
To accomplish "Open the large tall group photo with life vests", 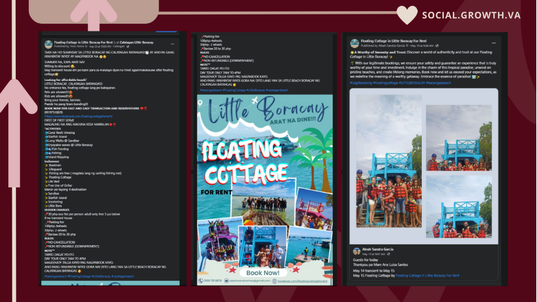I will (389, 161).
